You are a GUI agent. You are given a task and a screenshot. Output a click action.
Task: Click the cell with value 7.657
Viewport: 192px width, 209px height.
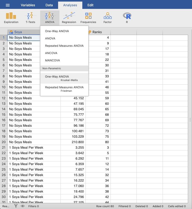pos(73,169)
